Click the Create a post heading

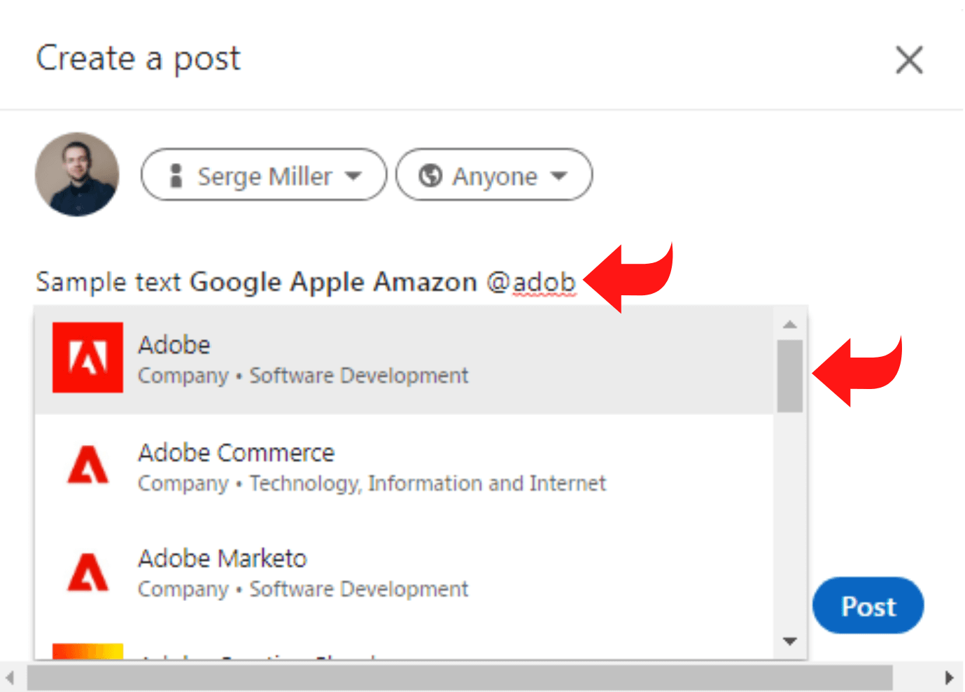(x=138, y=59)
